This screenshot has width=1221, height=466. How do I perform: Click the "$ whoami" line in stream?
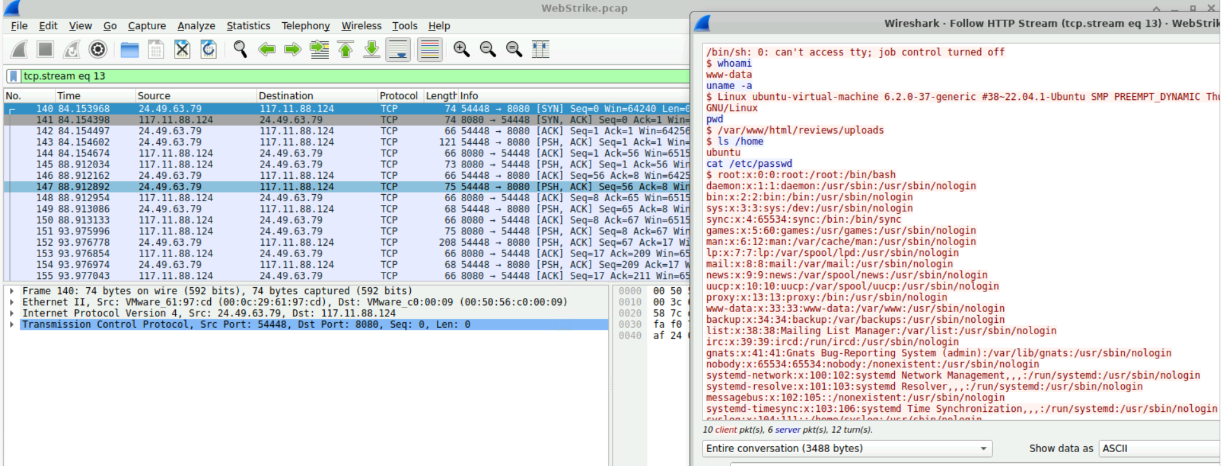(x=729, y=64)
